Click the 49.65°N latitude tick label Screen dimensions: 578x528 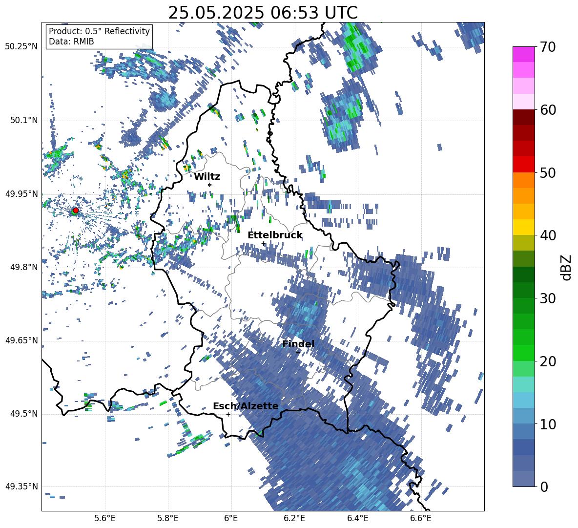[x=21, y=340]
